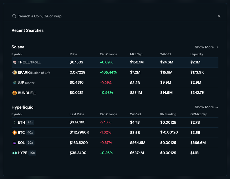Click the Hyperliquid section heading
The height and width of the screenshot is (179, 230).
22,107
